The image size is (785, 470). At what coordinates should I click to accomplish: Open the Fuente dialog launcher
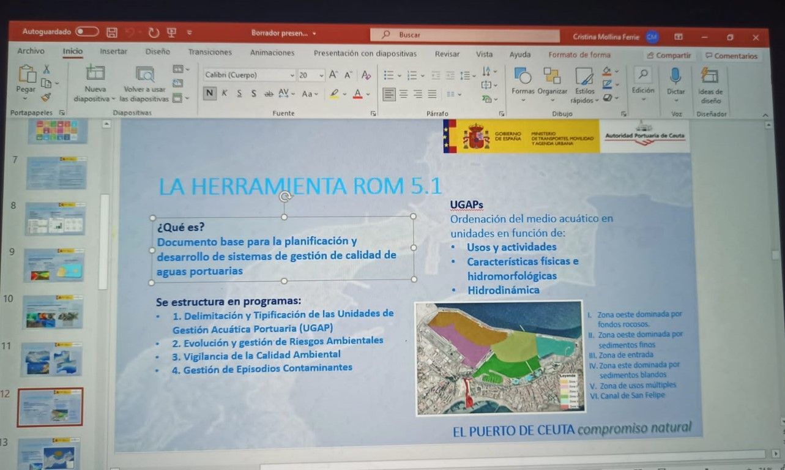coord(373,114)
